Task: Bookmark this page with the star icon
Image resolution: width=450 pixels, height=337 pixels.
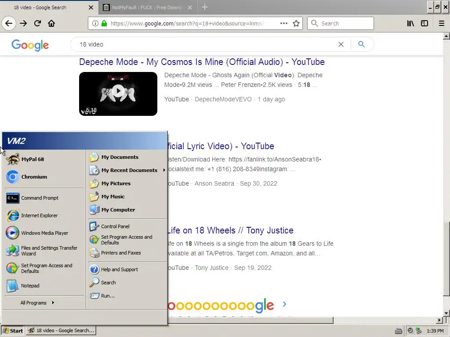Action: pos(296,23)
